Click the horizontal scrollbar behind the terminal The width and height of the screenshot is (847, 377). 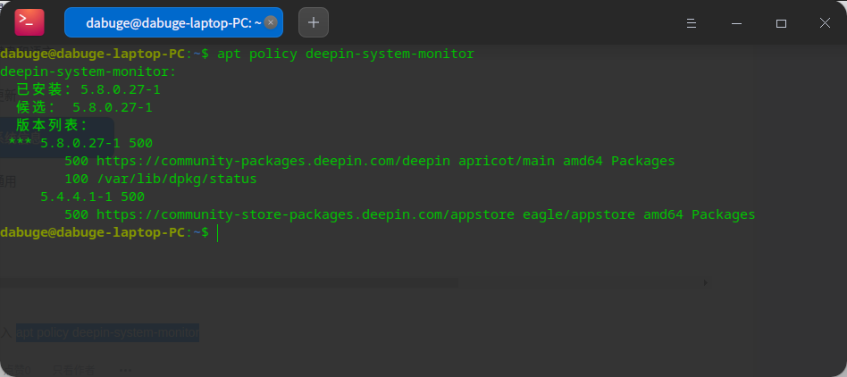pos(229,282)
